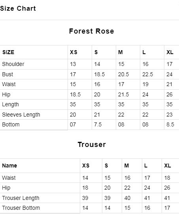This screenshot has width=179, height=222.
Task: Select the Forest Rose table title
Action: 92,31
